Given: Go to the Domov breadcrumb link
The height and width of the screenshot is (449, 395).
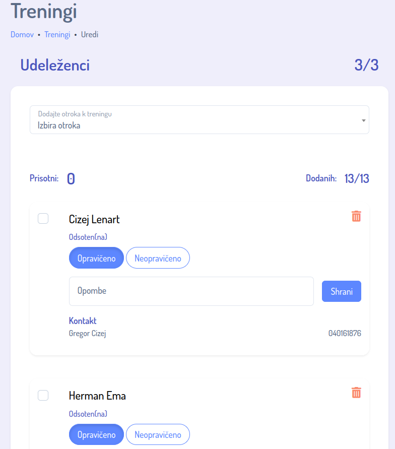Looking at the screenshot, I should pyautogui.click(x=22, y=35).
